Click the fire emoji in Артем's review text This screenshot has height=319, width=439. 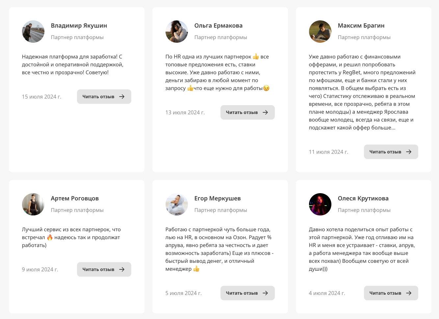(x=50, y=237)
